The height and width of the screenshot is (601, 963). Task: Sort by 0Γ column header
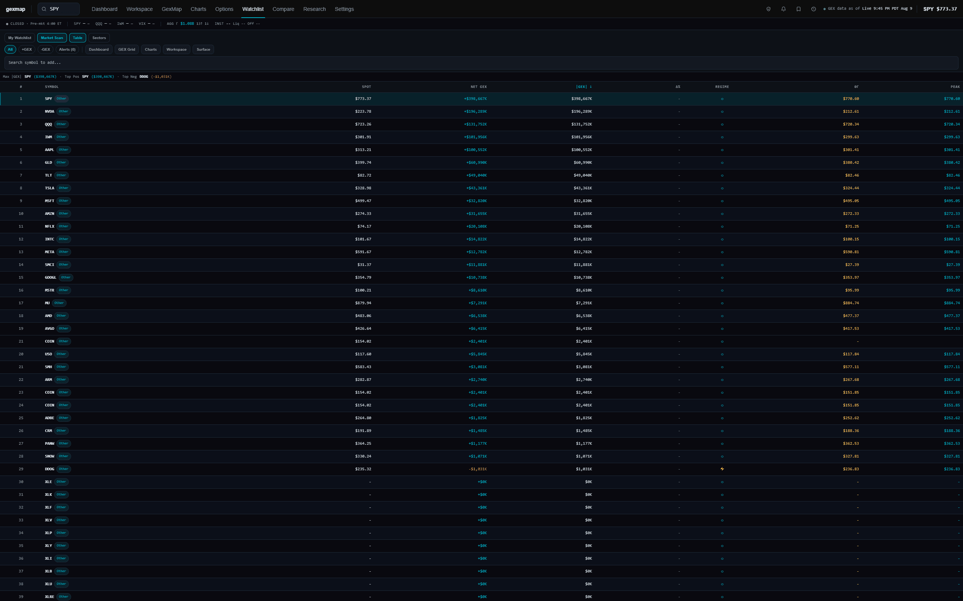point(856,87)
